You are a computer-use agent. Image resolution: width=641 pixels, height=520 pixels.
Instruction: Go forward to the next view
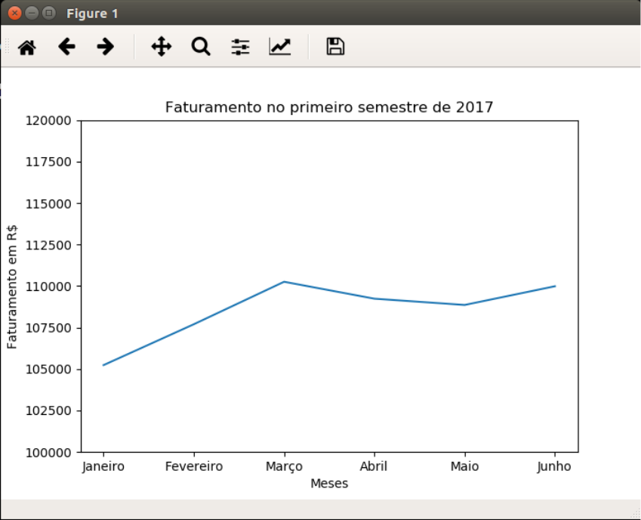click(106, 47)
